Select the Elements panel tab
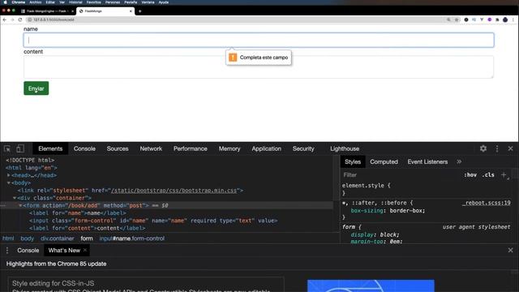Viewport: 519px width, 292px height. tap(50, 148)
